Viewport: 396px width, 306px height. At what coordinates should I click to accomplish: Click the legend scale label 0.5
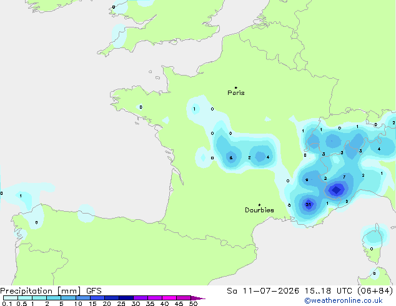coord(22,304)
